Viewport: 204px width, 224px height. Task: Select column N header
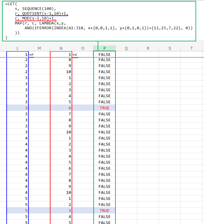click(61, 48)
